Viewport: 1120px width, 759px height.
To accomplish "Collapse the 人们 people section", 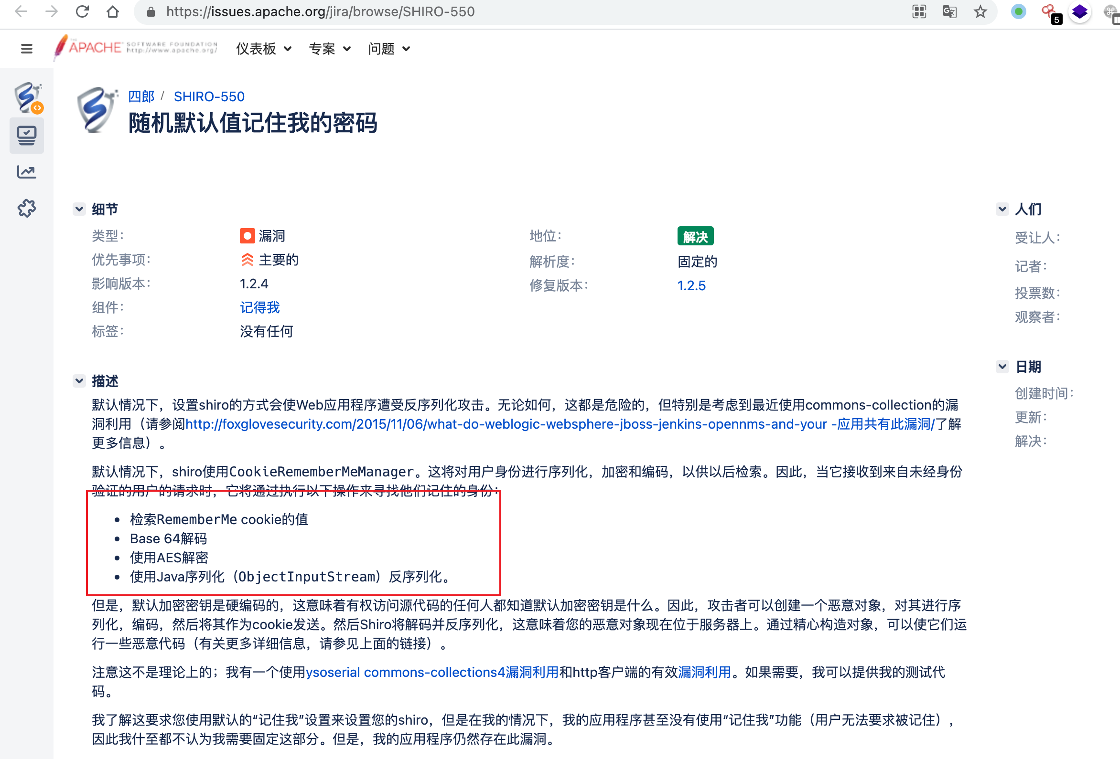I will pyautogui.click(x=1002, y=209).
